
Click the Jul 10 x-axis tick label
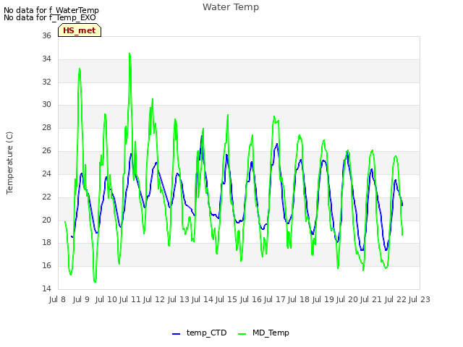point(106,299)
